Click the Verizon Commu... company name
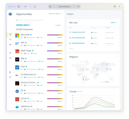Image resolution: width=129 pixels, height=119 pixels. 29,82
